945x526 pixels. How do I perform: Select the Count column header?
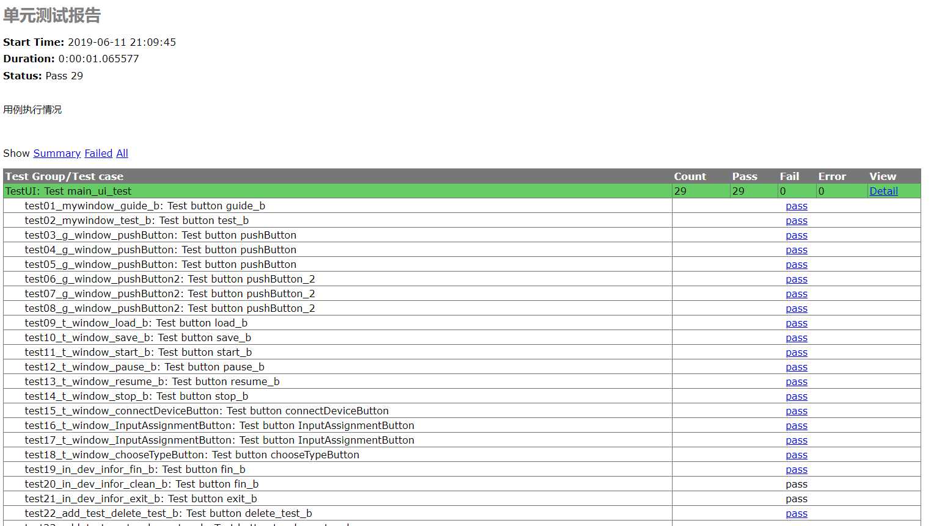click(690, 176)
